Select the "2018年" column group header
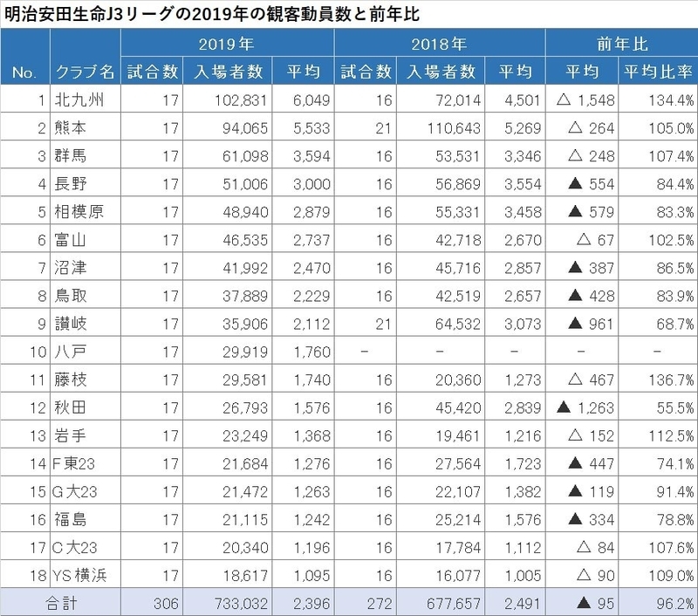 (x=439, y=44)
